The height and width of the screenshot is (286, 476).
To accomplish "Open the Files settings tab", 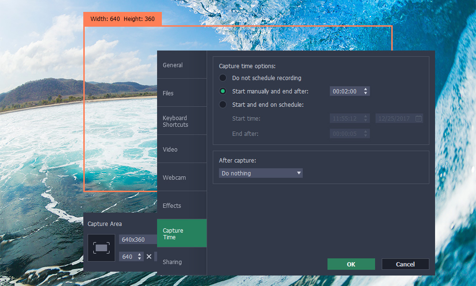I will click(x=182, y=92).
